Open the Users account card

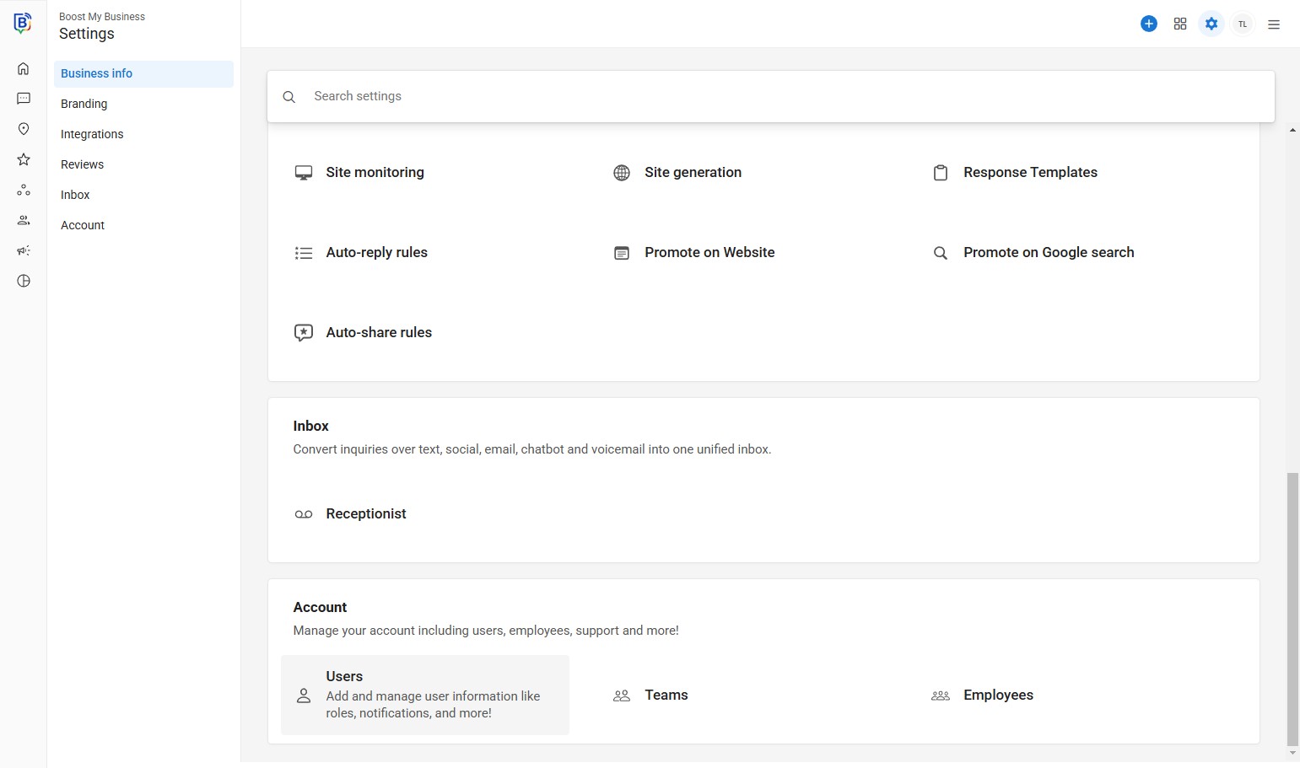pos(425,695)
